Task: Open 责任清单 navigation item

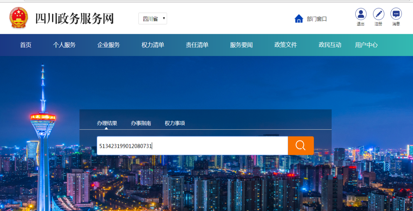Action: pos(197,45)
